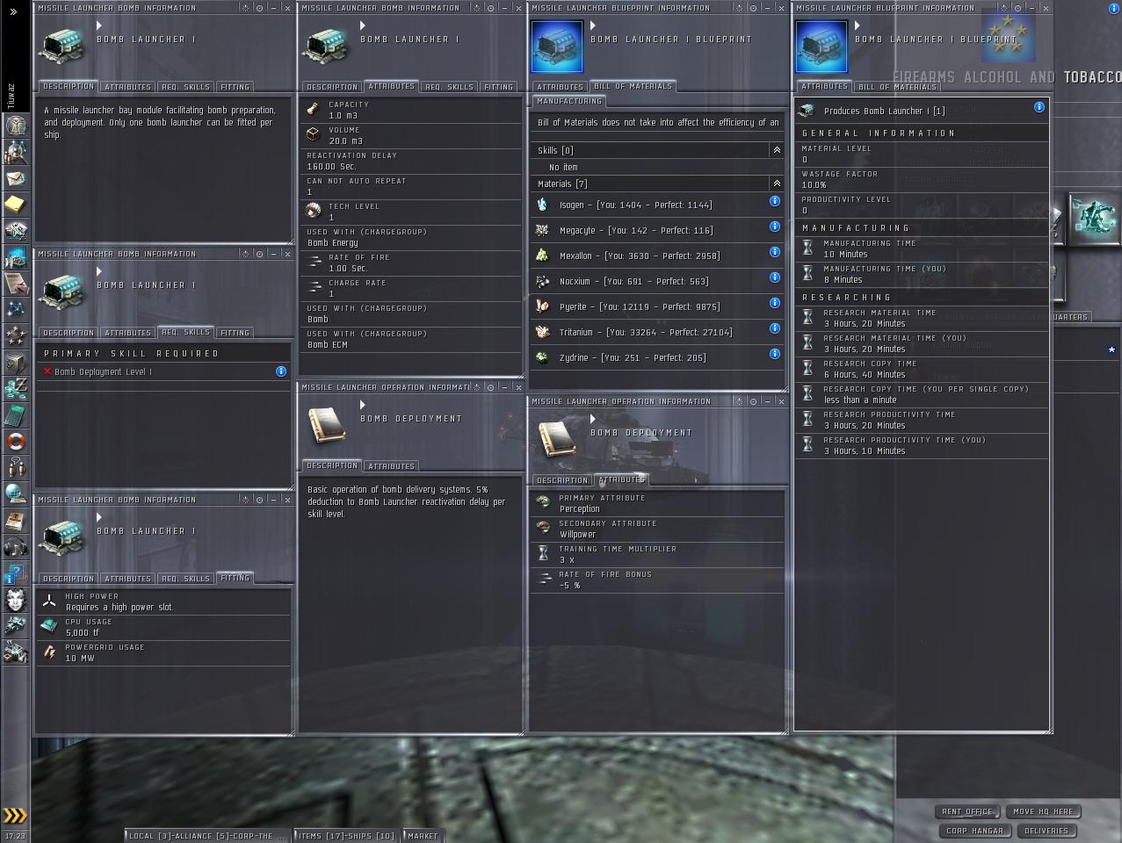Show info for Isogen material
This screenshot has width=1122, height=843.
click(x=774, y=201)
